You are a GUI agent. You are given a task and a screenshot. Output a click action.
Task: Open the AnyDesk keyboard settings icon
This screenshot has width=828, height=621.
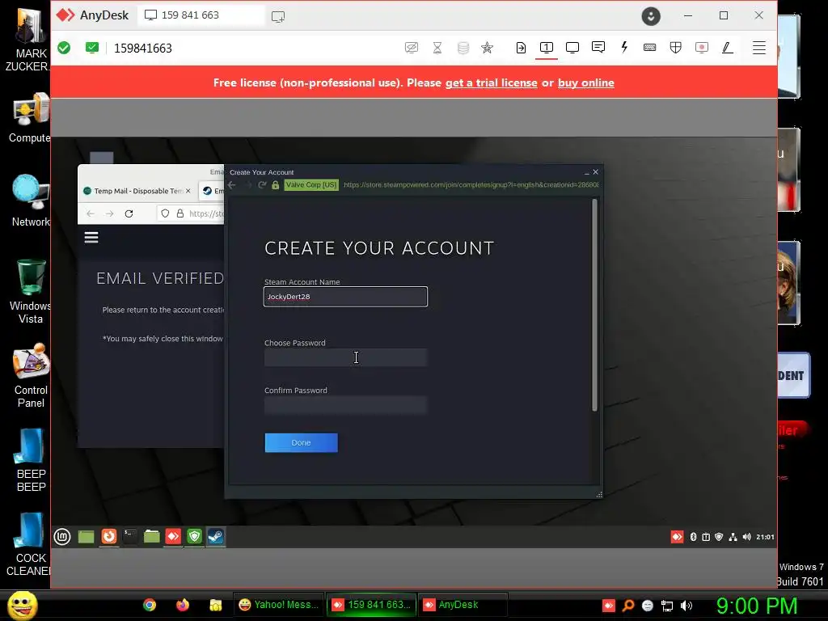[x=650, y=48]
